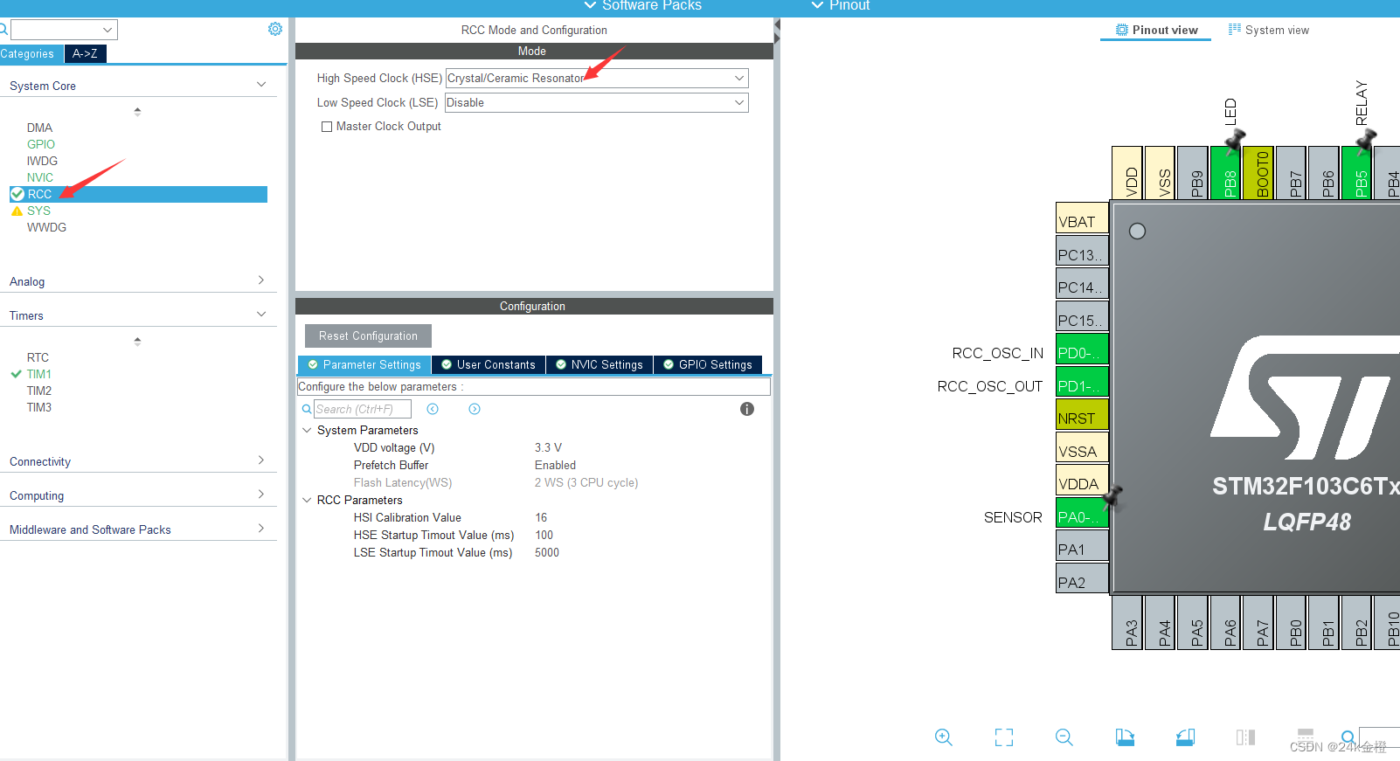Select WWDG peripheral

[x=46, y=227]
